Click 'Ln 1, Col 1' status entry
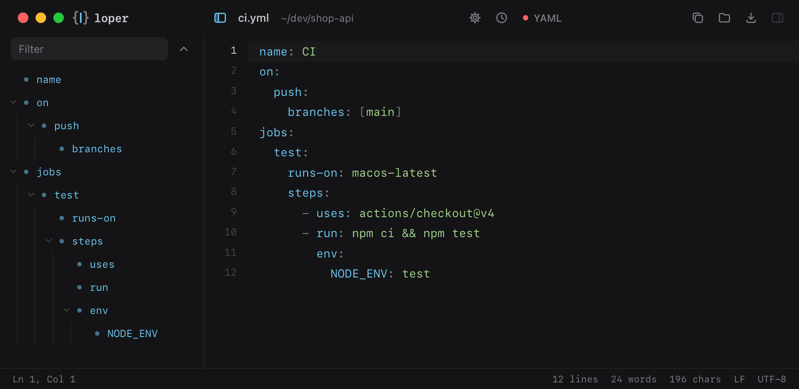Image resolution: width=799 pixels, height=389 pixels. click(x=44, y=379)
